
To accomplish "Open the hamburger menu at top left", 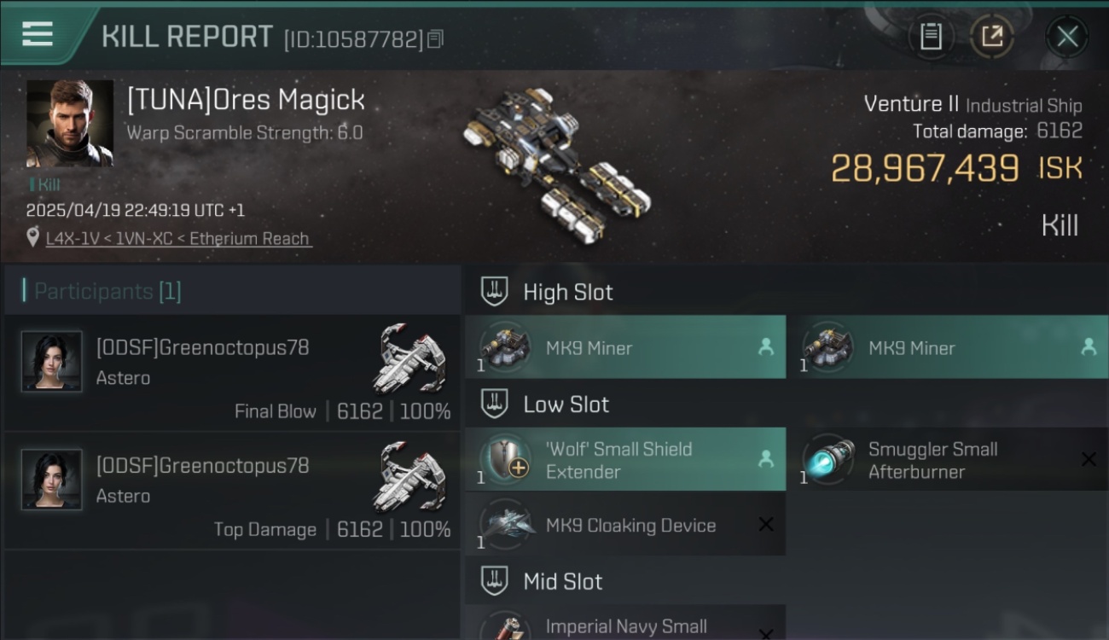I will [38, 34].
